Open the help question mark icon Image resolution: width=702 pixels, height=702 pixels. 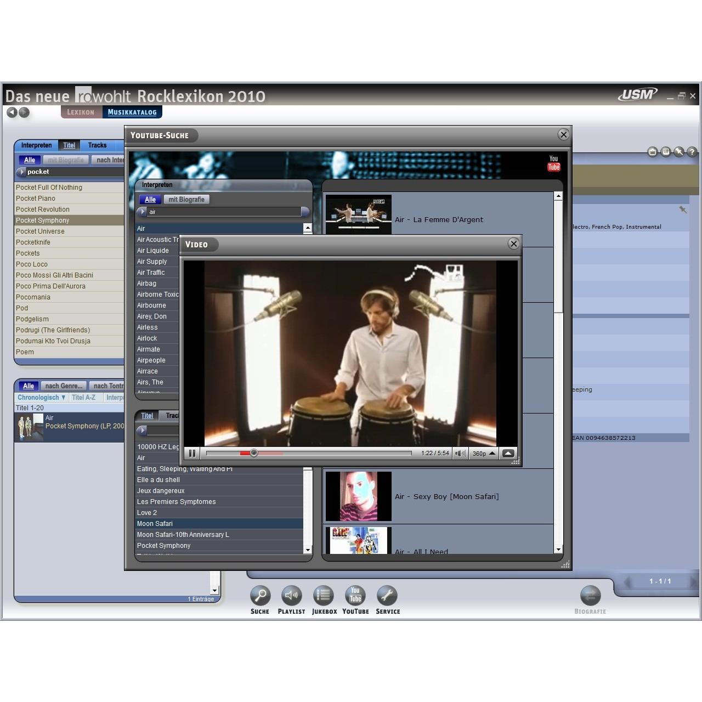pyautogui.click(x=692, y=152)
